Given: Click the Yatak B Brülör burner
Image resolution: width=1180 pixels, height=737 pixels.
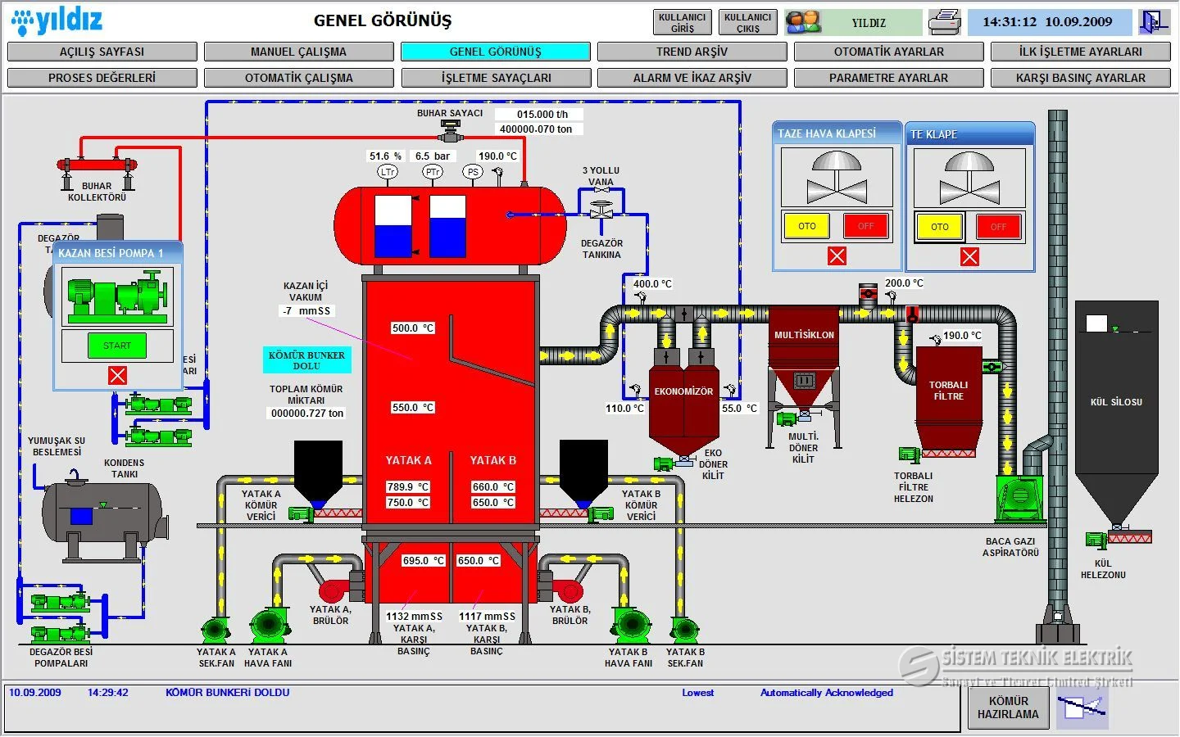Looking at the screenshot, I should pos(567,590).
